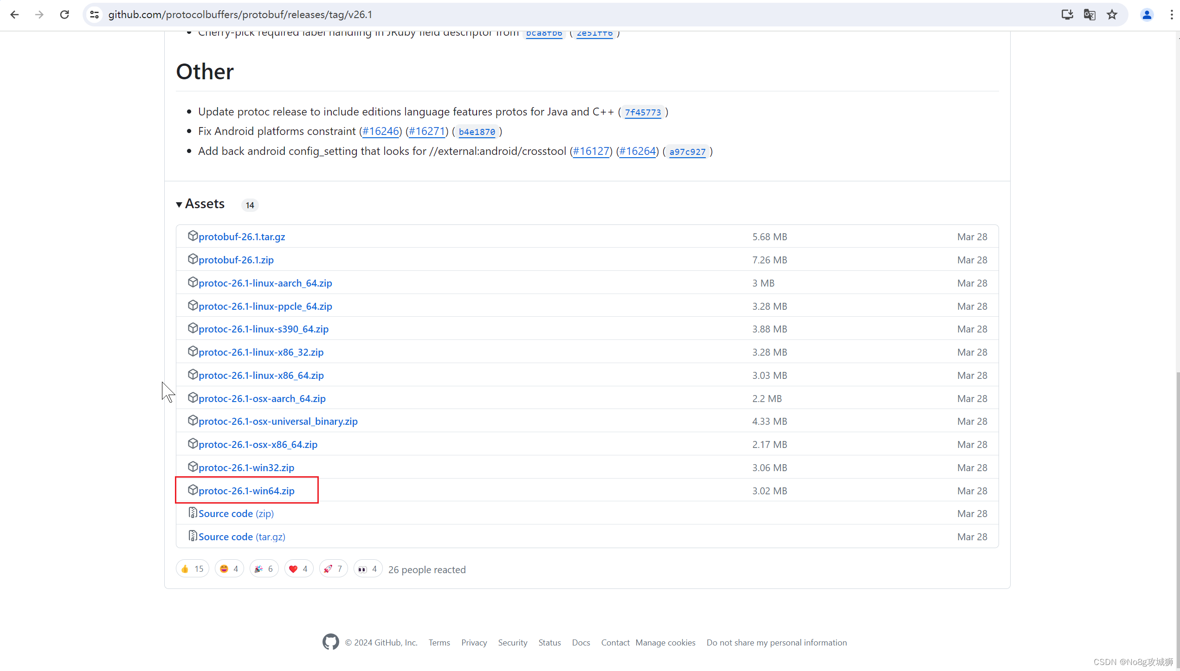Open pull request #16271

427,131
